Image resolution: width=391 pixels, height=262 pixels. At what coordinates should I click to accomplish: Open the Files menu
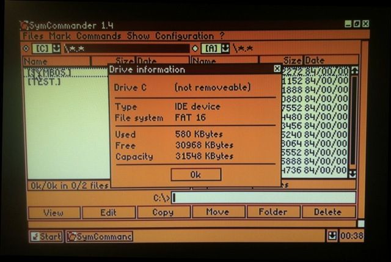click(x=33, y=36)
